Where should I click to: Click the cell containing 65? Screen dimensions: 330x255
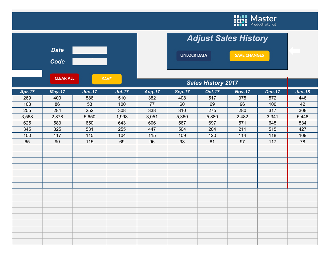[27, 142]
